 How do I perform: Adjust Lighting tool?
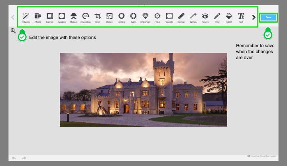click(x=121, y=18)
